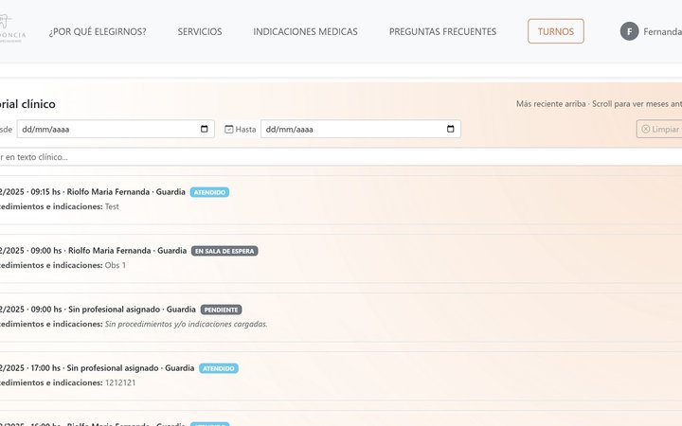Focus the Desde date input field
This screenshot has height=426, width=682.
click(x=116, y=129)
